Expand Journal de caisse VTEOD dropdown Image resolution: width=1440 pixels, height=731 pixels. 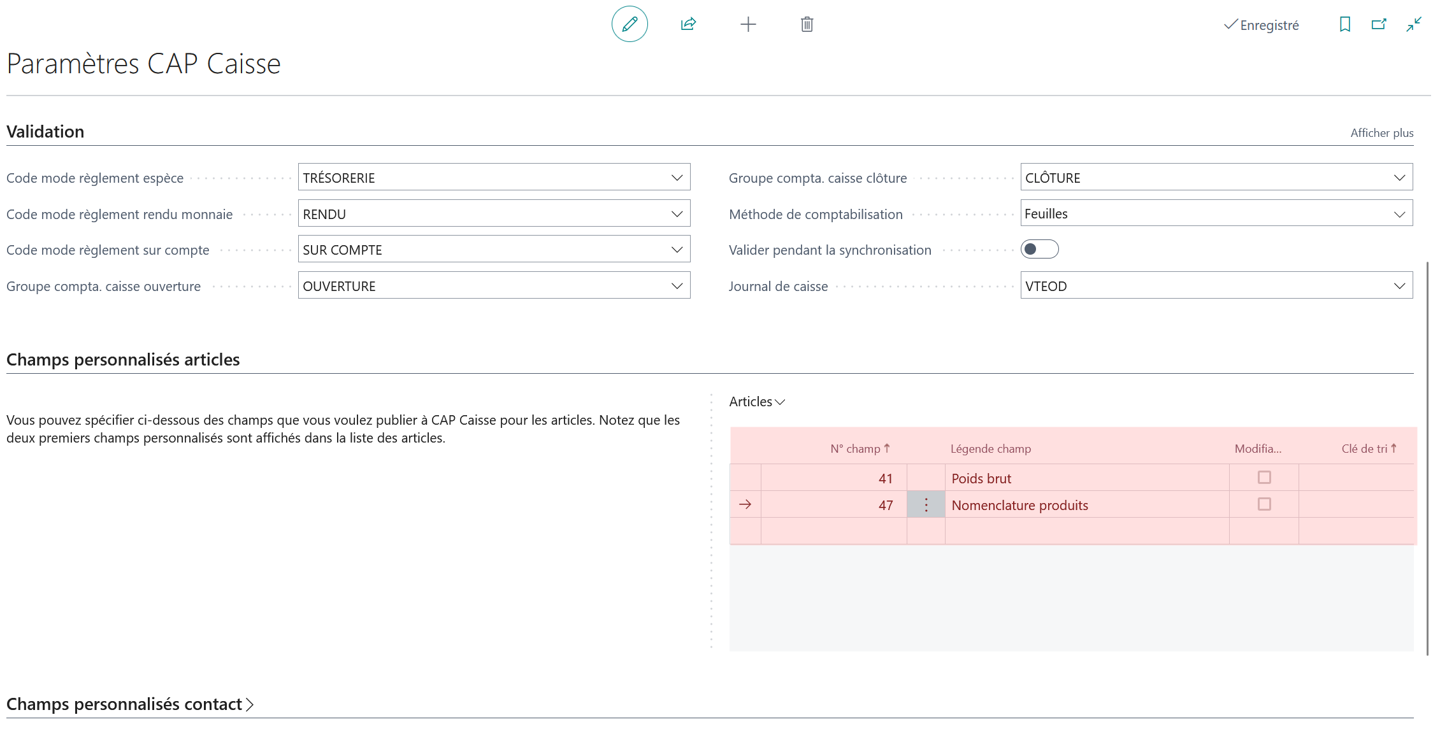pos(1399,286)
